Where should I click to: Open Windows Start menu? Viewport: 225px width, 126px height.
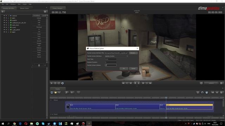2,124
